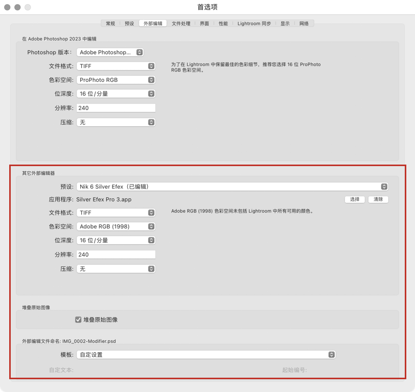
Task: Click the 选择 application button
Action: point(355,199)
